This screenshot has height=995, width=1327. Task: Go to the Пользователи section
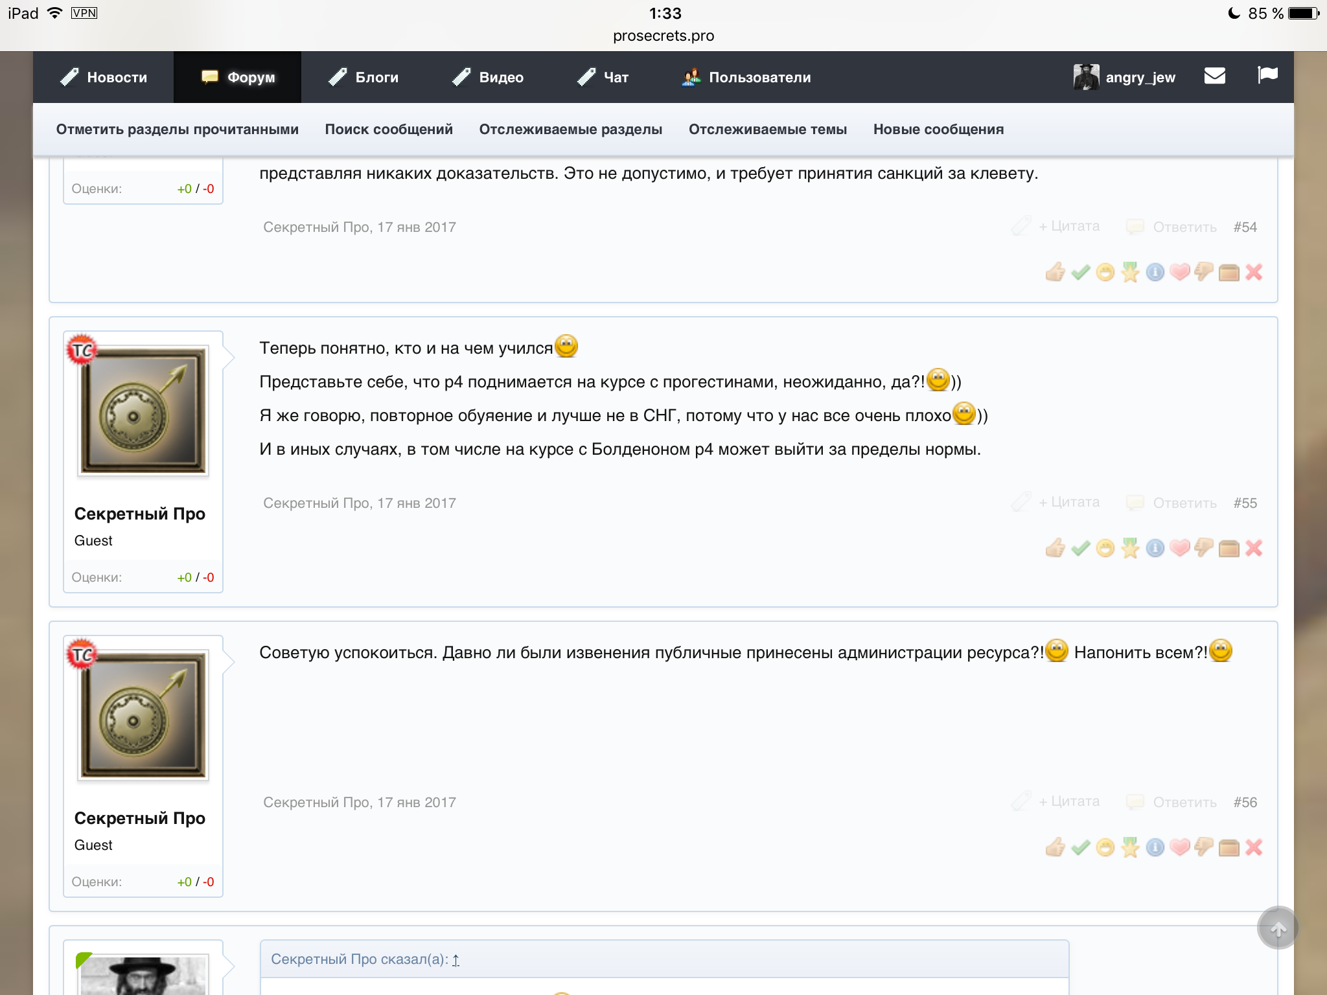(748, 76)
